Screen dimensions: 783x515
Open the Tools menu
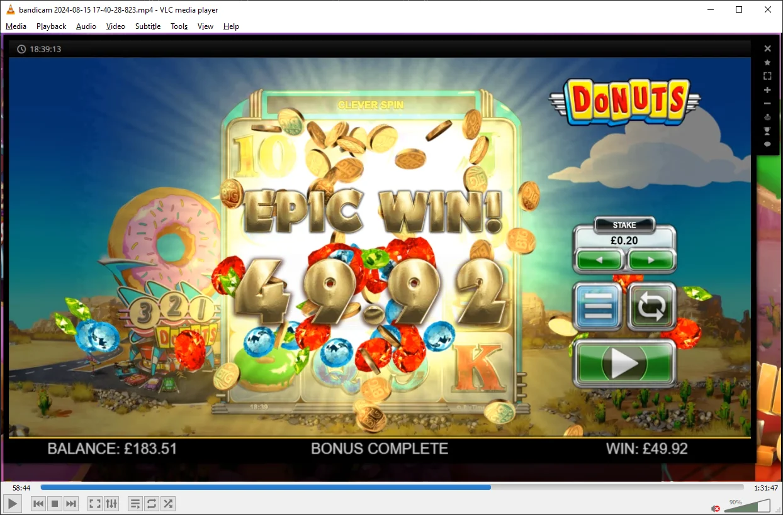tap(179, 26)
